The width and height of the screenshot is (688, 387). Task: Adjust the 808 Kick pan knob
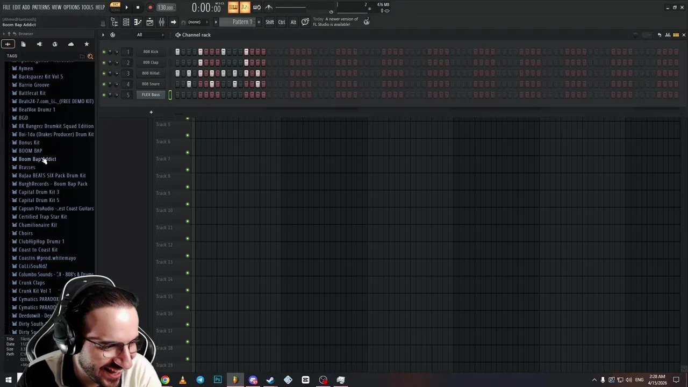pyautogui.click(x=110, y=52)
